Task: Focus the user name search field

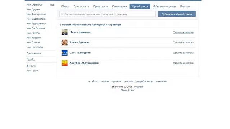Action: 107,14
